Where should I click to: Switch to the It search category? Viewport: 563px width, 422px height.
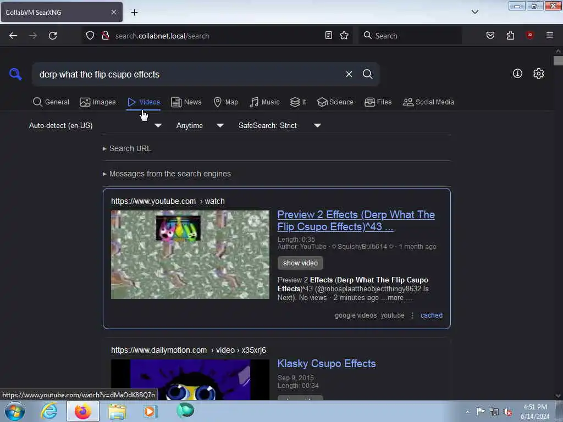tap(298, 102)
